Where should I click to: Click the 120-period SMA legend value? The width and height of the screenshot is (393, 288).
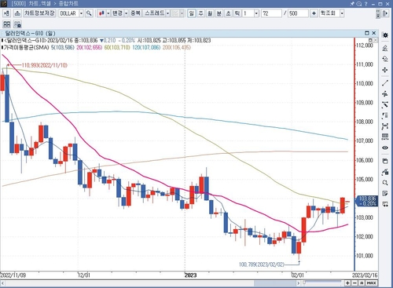(146, 47)
